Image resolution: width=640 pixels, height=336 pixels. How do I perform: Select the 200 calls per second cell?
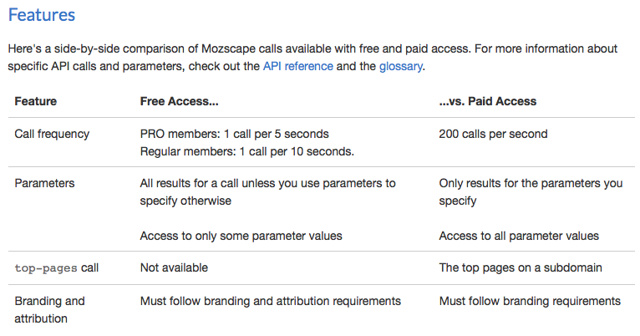coord(494,134)
